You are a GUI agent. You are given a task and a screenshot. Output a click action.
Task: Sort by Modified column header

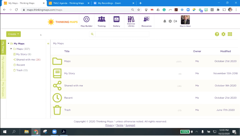click(225, 51)
